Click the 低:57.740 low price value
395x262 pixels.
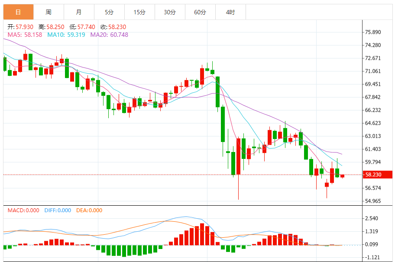82,27
